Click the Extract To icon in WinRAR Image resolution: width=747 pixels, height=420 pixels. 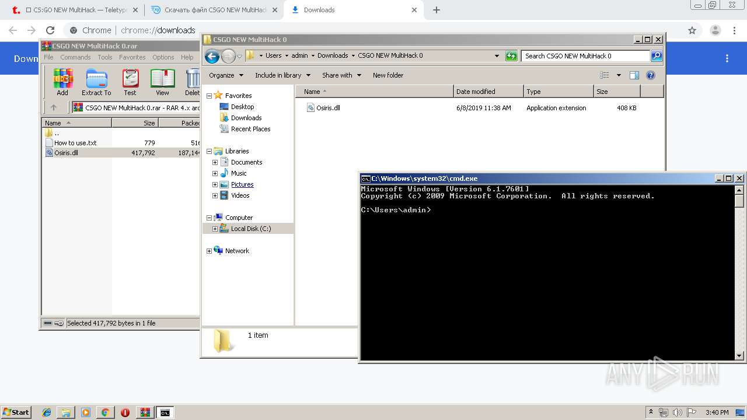point(96,82)
